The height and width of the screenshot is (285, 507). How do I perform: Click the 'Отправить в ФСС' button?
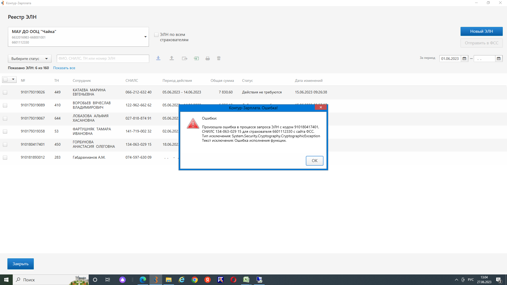[481, 43]
